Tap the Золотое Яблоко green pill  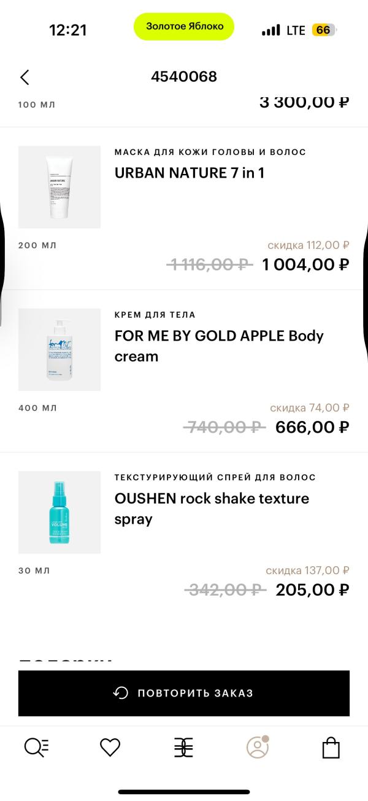coord(184,27)
